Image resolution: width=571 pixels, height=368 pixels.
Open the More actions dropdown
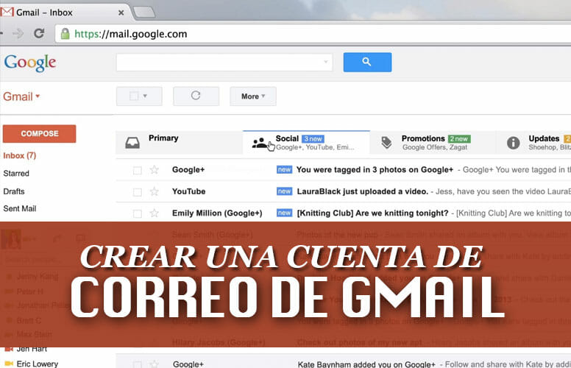pyautogui.click(x=253, y=96)
